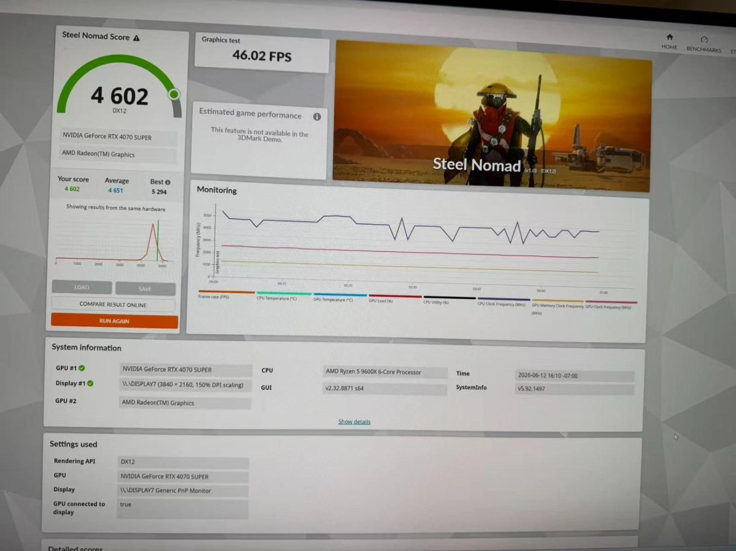Click the GPU #2 AMD Radeon field
Viewport: 736px width, 551px height.
pyautogui.click(x=185, y=403)
